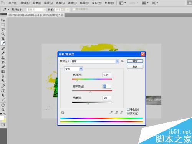Pick the subtract-from-sample eyedropper in dialog

[x=121, y=112]
